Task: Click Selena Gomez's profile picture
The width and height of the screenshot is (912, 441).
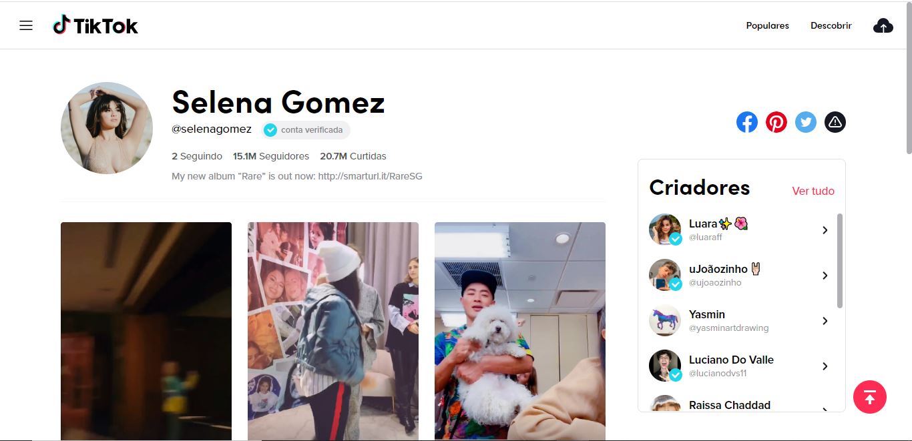Action: point(107,128)
